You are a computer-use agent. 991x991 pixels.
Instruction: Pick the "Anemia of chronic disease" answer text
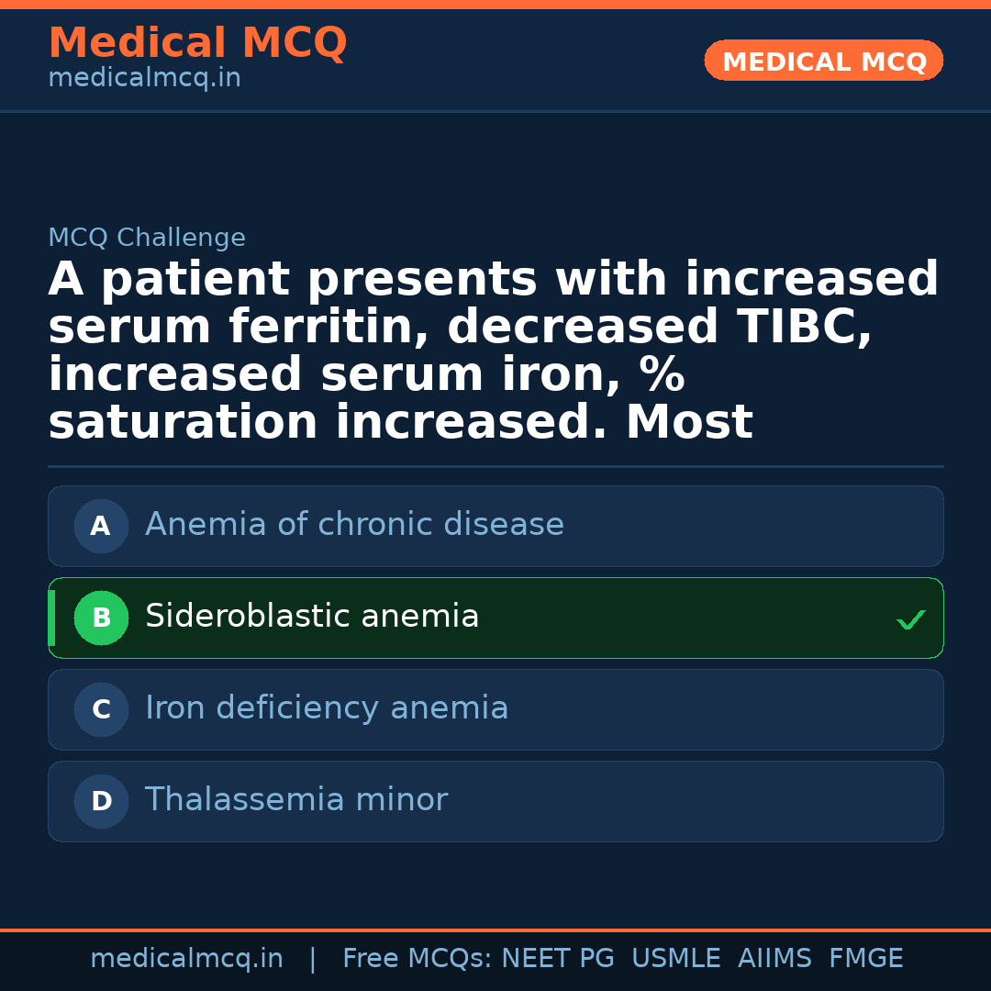point(354,525)
